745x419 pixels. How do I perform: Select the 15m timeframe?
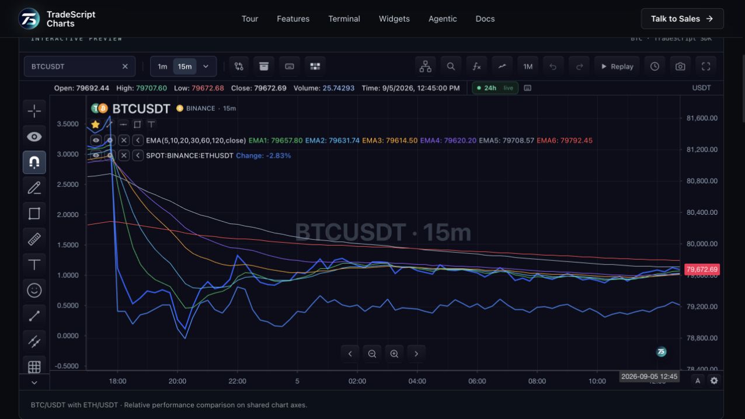coord(185,67)
